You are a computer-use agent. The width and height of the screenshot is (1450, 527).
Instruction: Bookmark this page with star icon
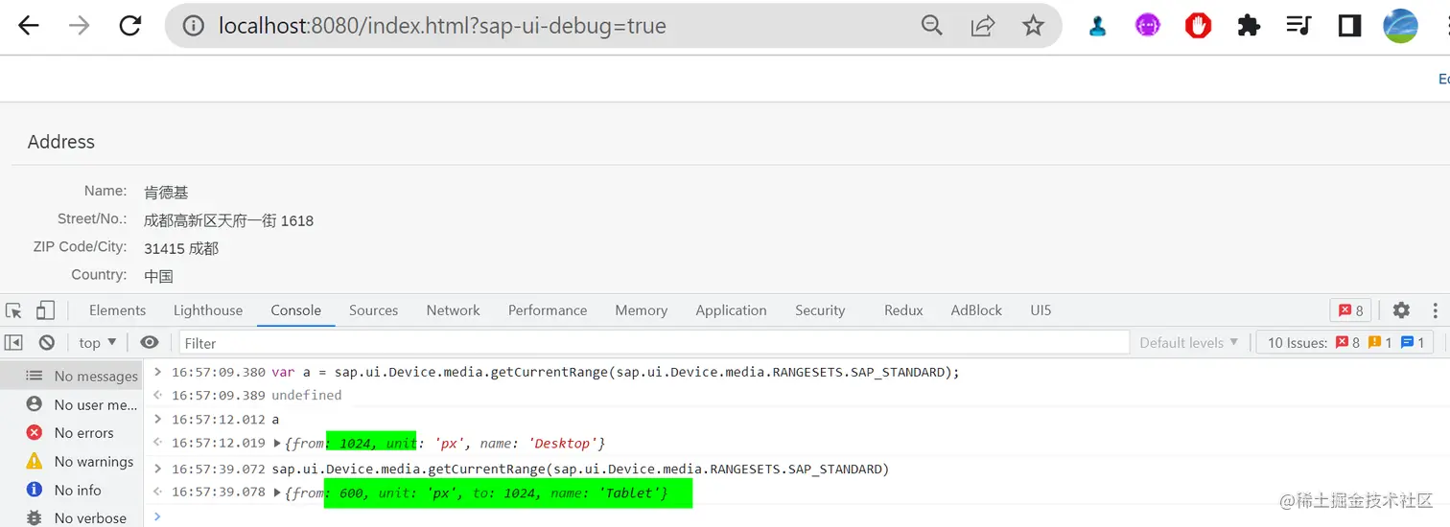[1033, 26]
